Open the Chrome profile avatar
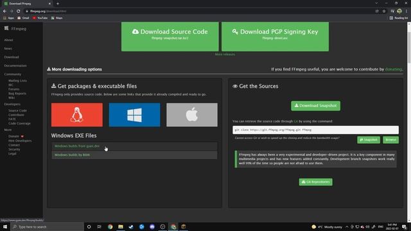 [399, 11]
